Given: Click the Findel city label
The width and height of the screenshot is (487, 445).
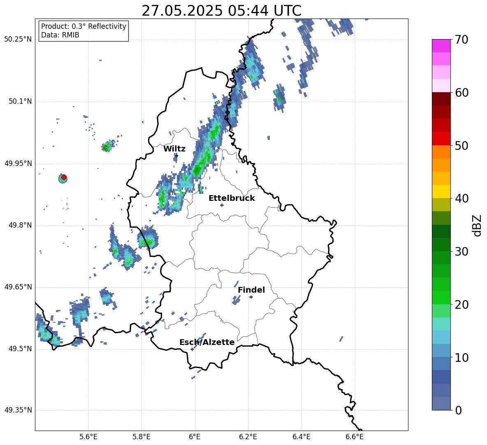Looking at the screenshot, I should [251, 290].
